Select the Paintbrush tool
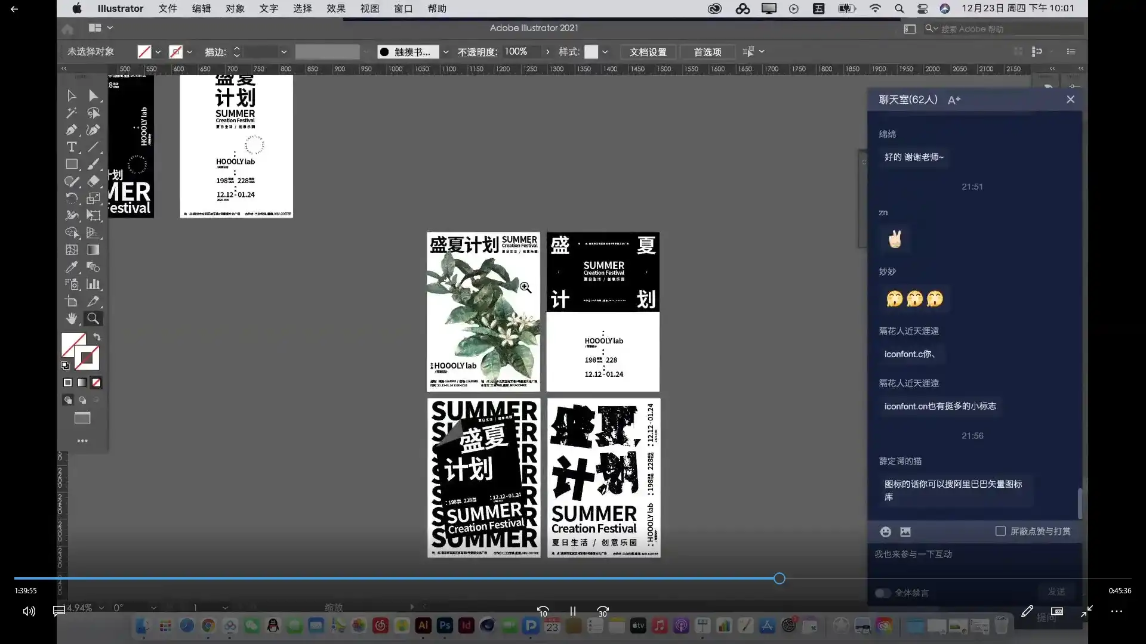1146x644 pixels. click(94, 164)
